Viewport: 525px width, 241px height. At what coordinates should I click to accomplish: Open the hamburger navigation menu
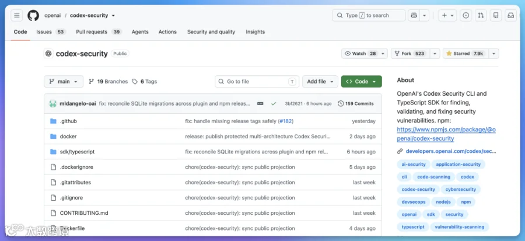17,15
